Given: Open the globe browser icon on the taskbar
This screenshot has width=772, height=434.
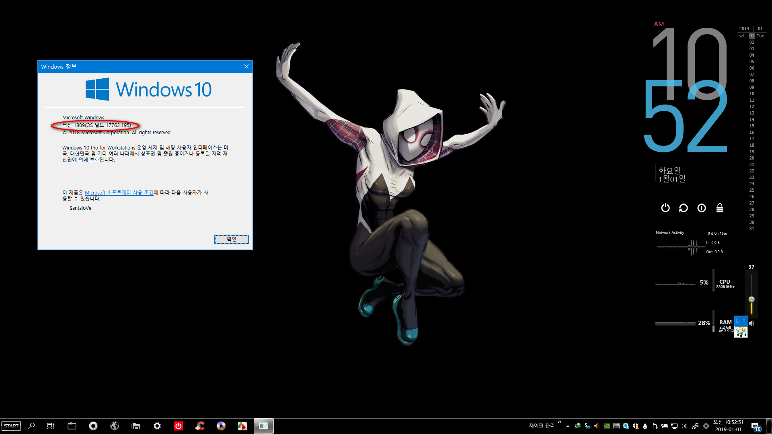Looking at the screenshot, I should click(115, 426).
